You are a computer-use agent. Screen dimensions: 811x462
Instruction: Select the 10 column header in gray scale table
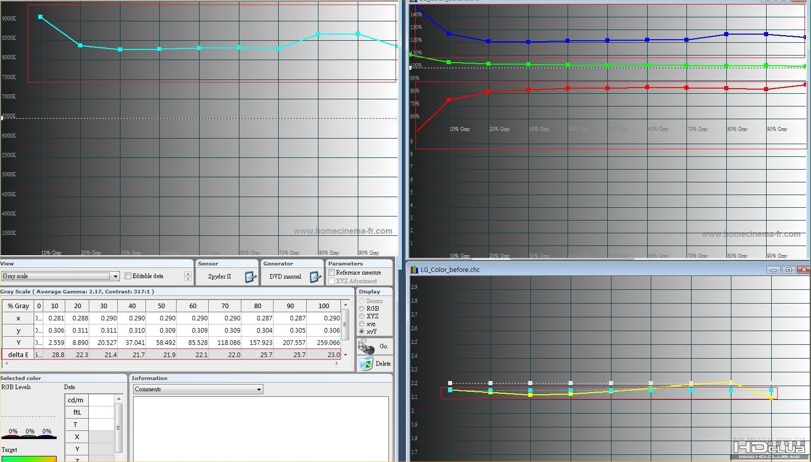pos(55,306)
